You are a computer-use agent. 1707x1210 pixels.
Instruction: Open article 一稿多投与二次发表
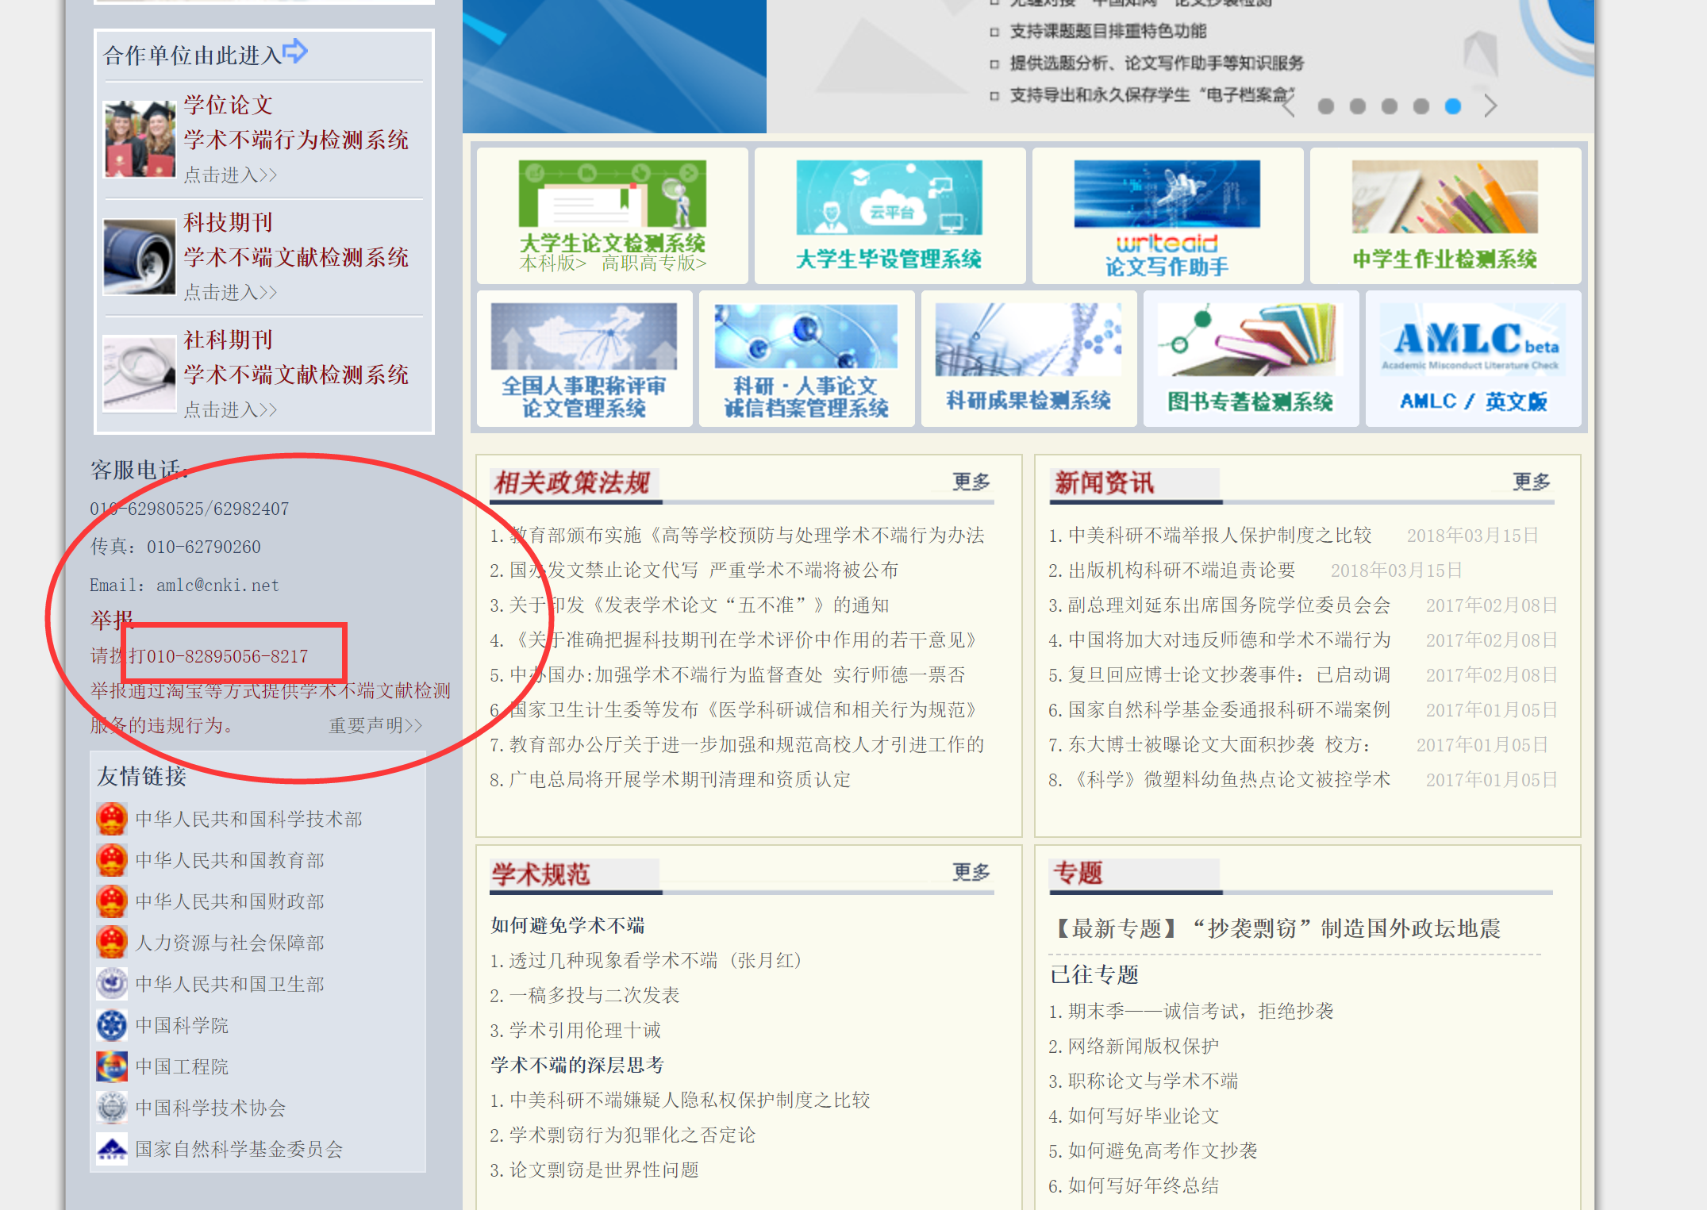pos(594,996)
